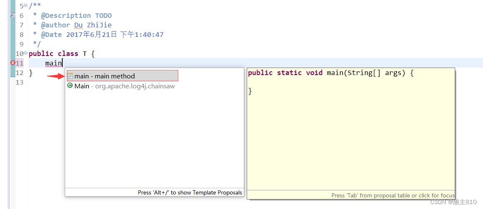Collapse the Javadoc comment at line 5

tap(26, 5)
